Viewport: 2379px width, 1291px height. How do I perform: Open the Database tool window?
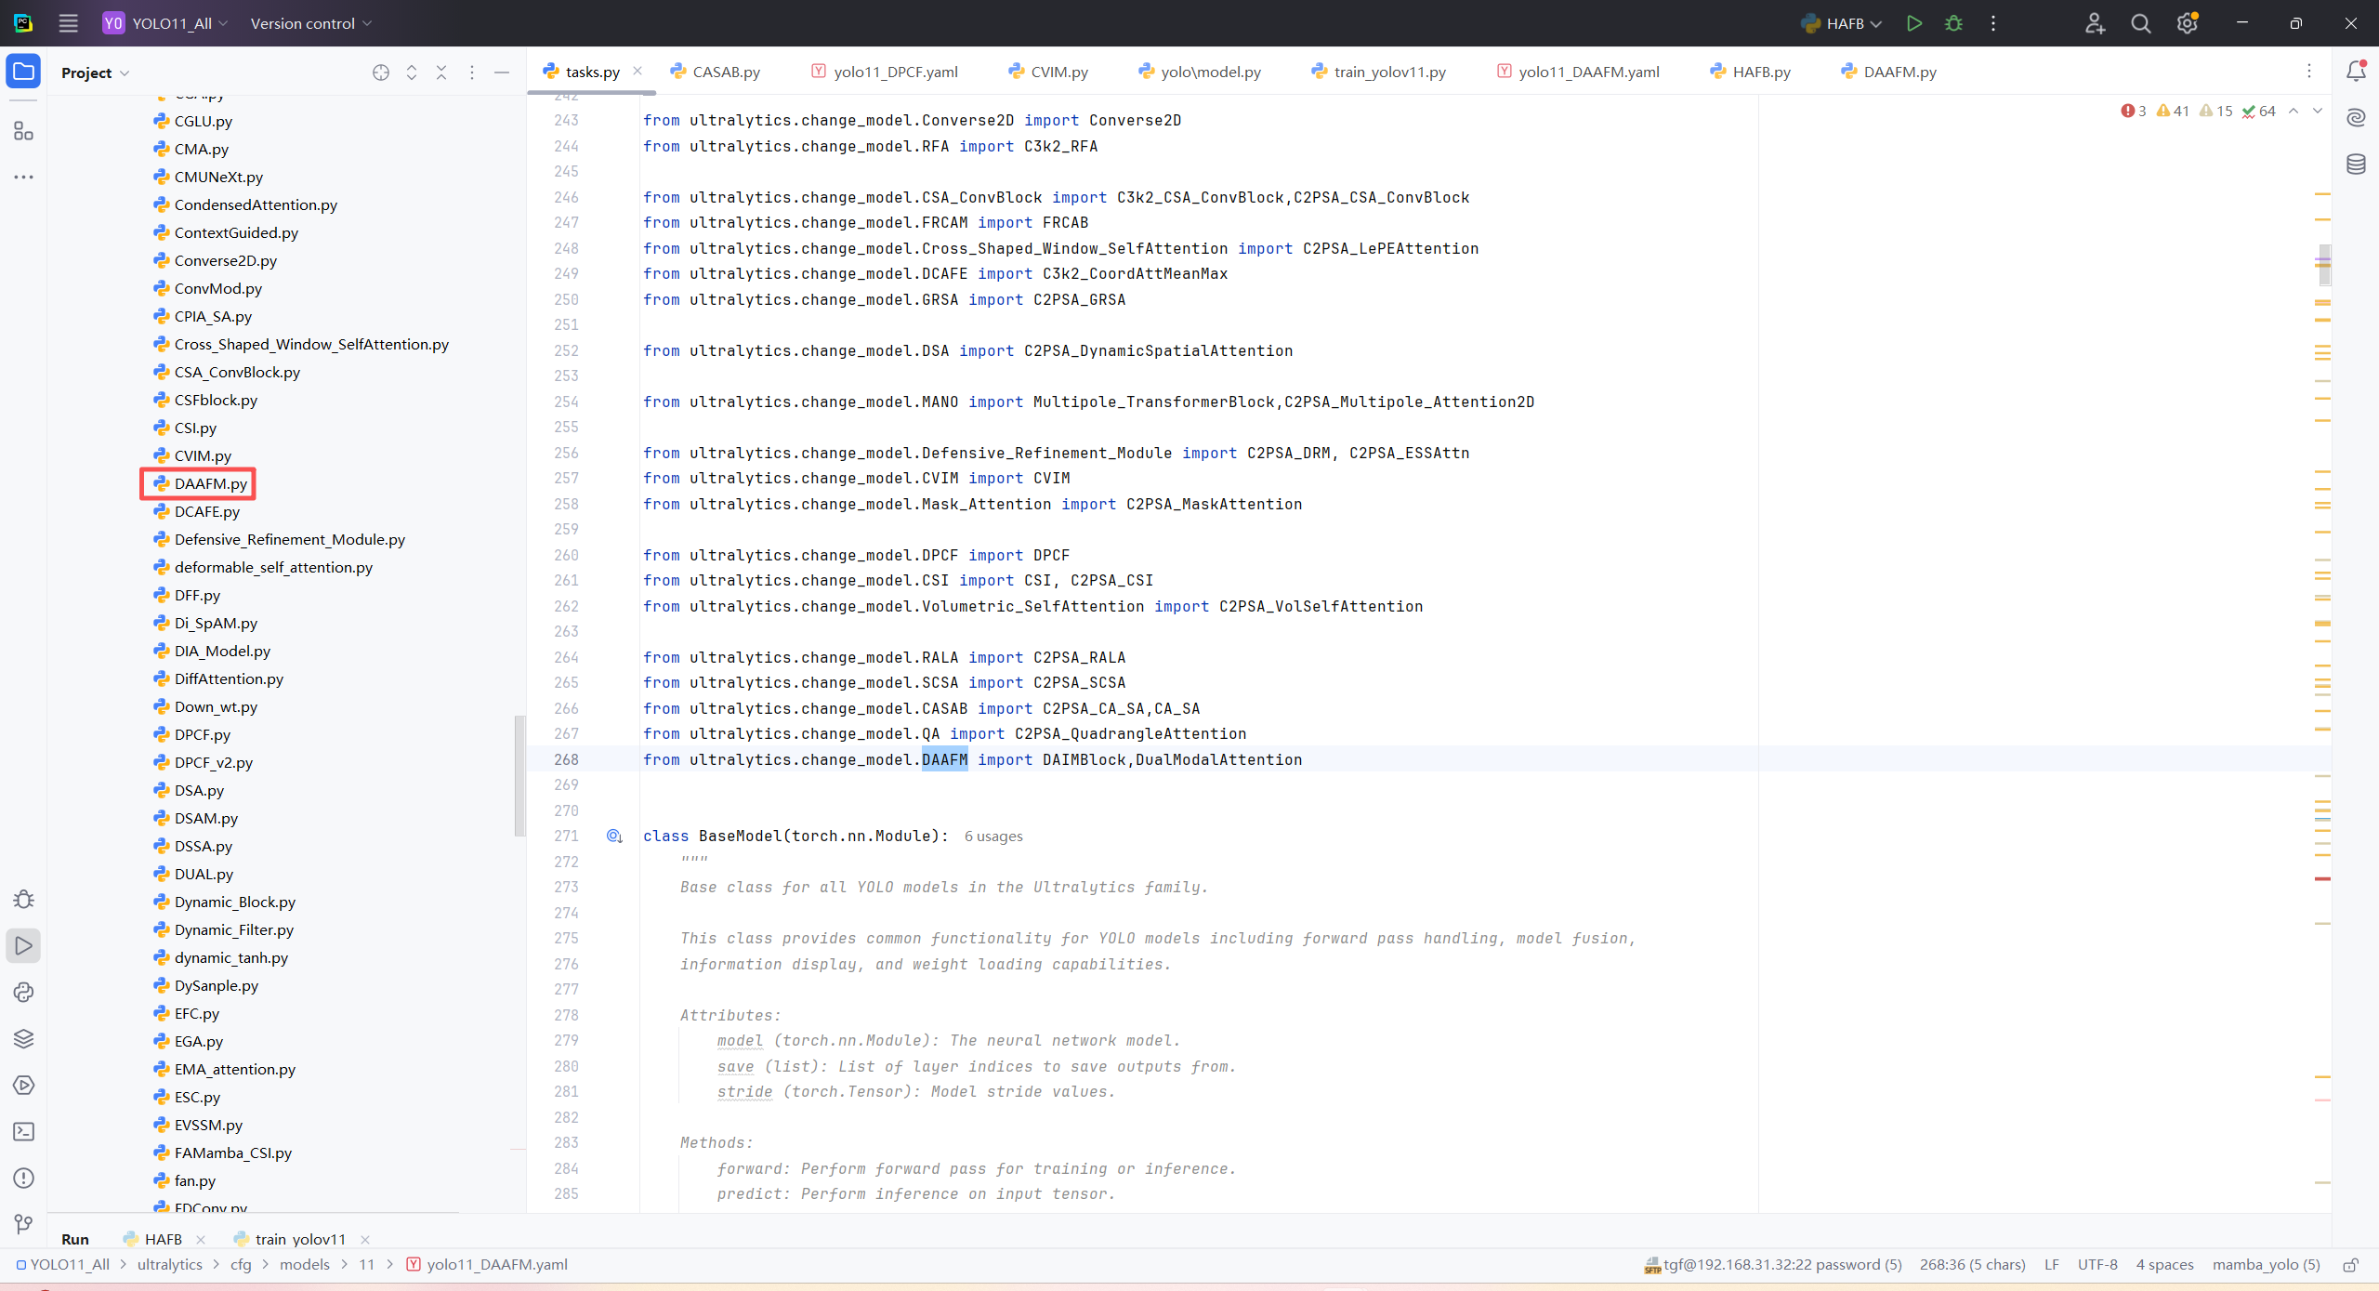pyautogui.click(x=2356, y=165)
